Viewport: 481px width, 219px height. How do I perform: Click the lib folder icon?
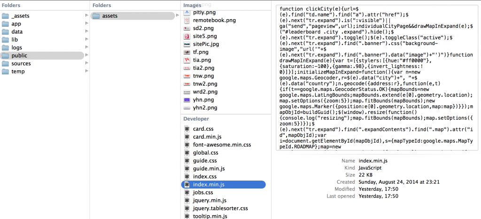coord(6,40)
